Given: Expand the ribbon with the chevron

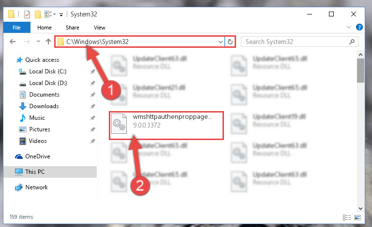Looking at the screenshot, I should click(349, 27).
